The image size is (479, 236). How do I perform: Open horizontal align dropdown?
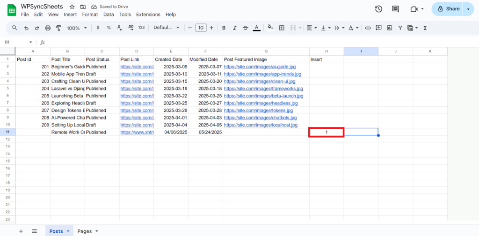pyautogui.click(x=312, y=28)
